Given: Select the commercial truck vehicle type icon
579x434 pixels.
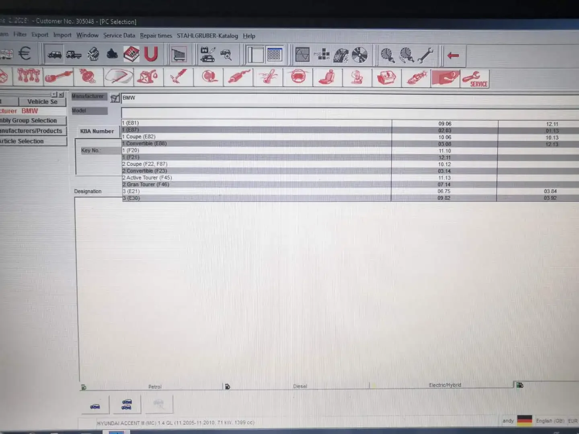Looking at the screenshot, I should pos(74,54).
